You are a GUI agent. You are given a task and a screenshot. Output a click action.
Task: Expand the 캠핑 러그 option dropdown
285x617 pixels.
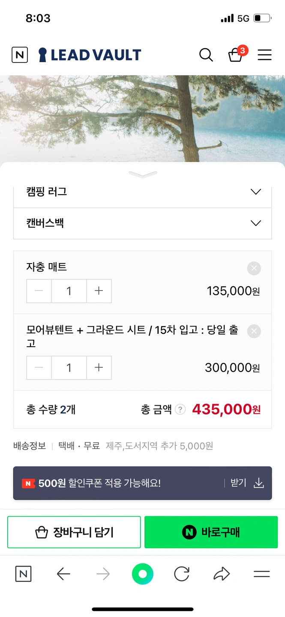point(256,192)
